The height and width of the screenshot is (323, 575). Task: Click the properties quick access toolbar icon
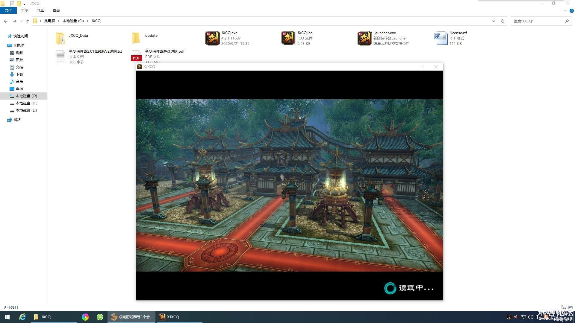(x=12, y=4)
